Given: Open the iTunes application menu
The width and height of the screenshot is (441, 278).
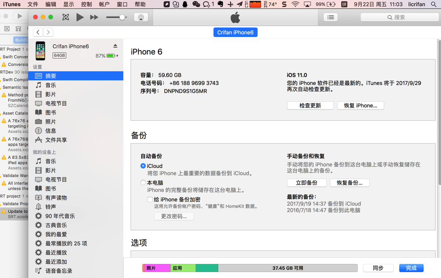Looking at the screenshot, I should 12,4.
